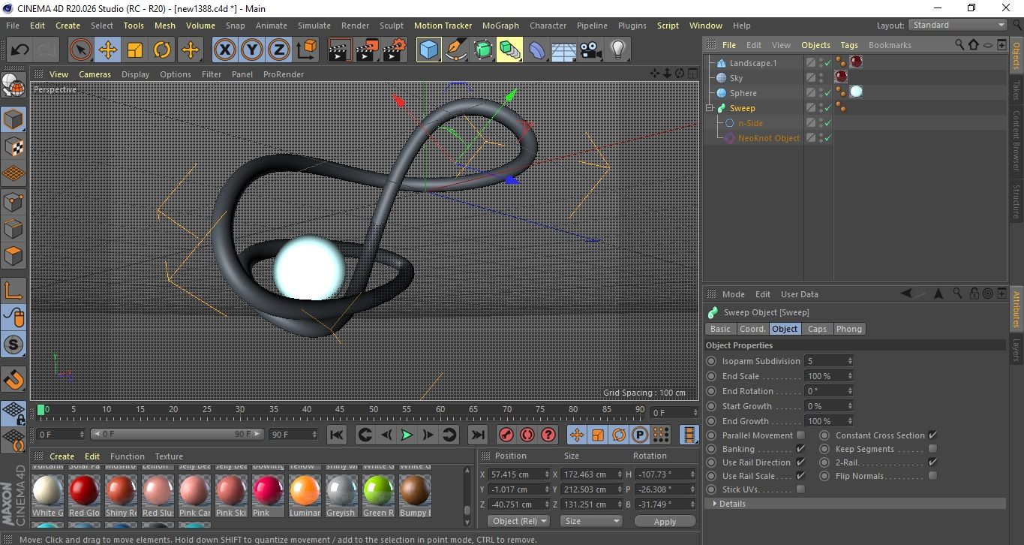Toggle X axis lock

224,50
